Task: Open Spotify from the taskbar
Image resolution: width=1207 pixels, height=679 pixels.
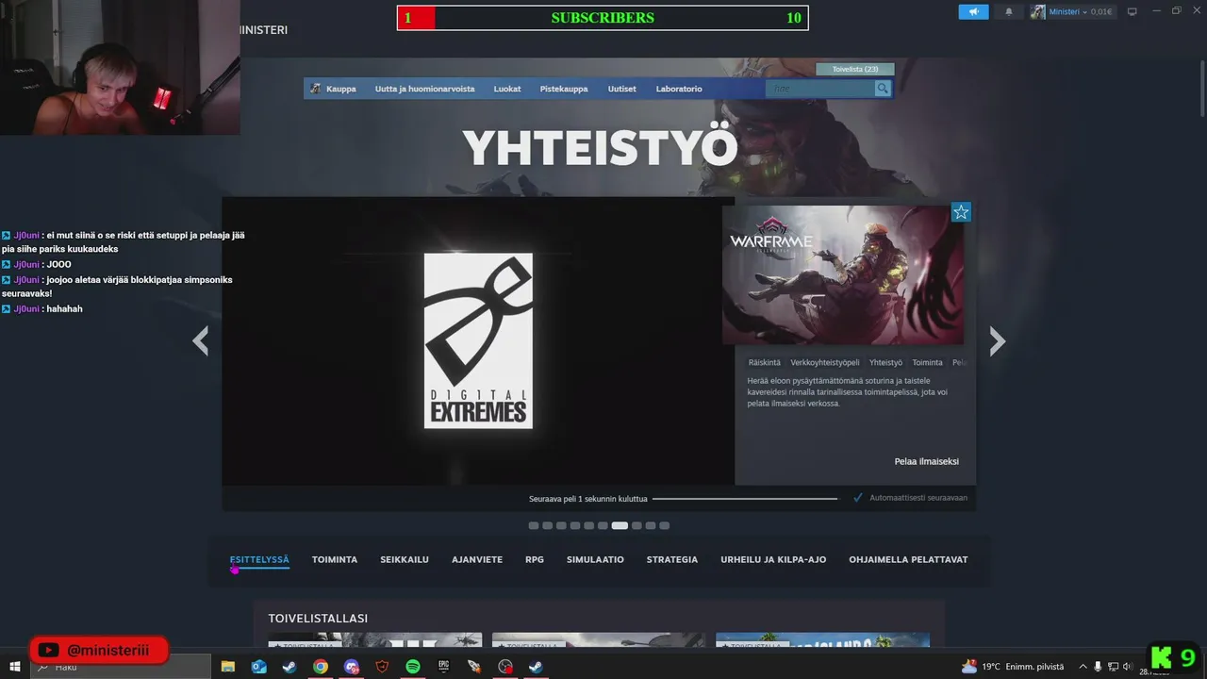Action: [413, 667]
